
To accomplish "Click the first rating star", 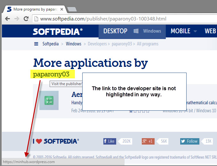I will click(131, 111).
